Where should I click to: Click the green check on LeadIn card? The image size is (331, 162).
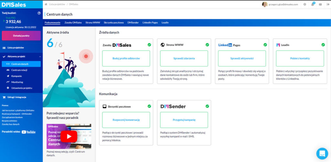[323, 45]
